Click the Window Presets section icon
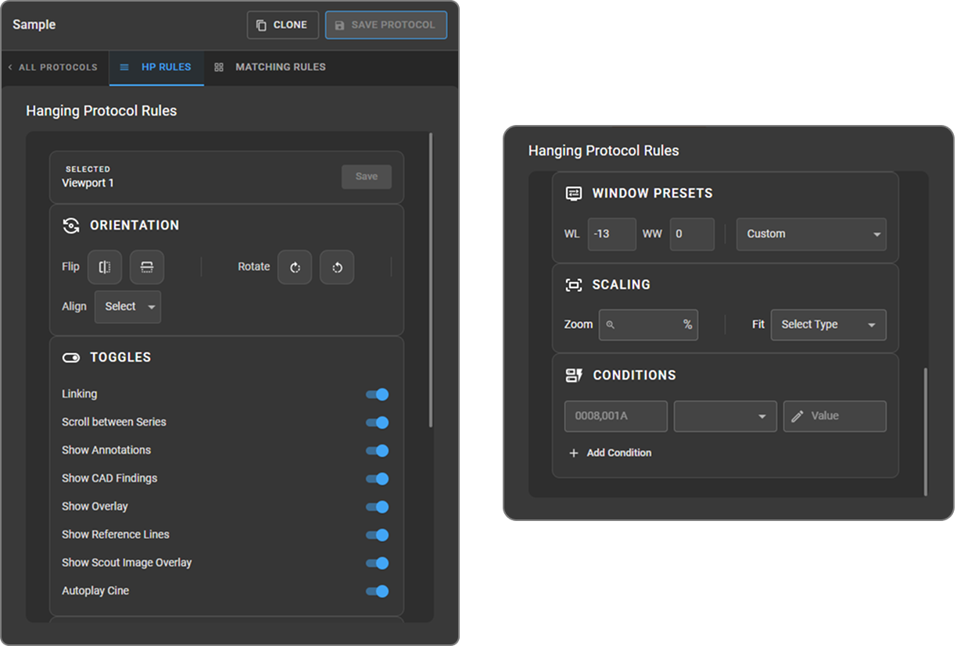Image resolution: width=964 pixels, height=646 pixels. [x=574, y=193]
